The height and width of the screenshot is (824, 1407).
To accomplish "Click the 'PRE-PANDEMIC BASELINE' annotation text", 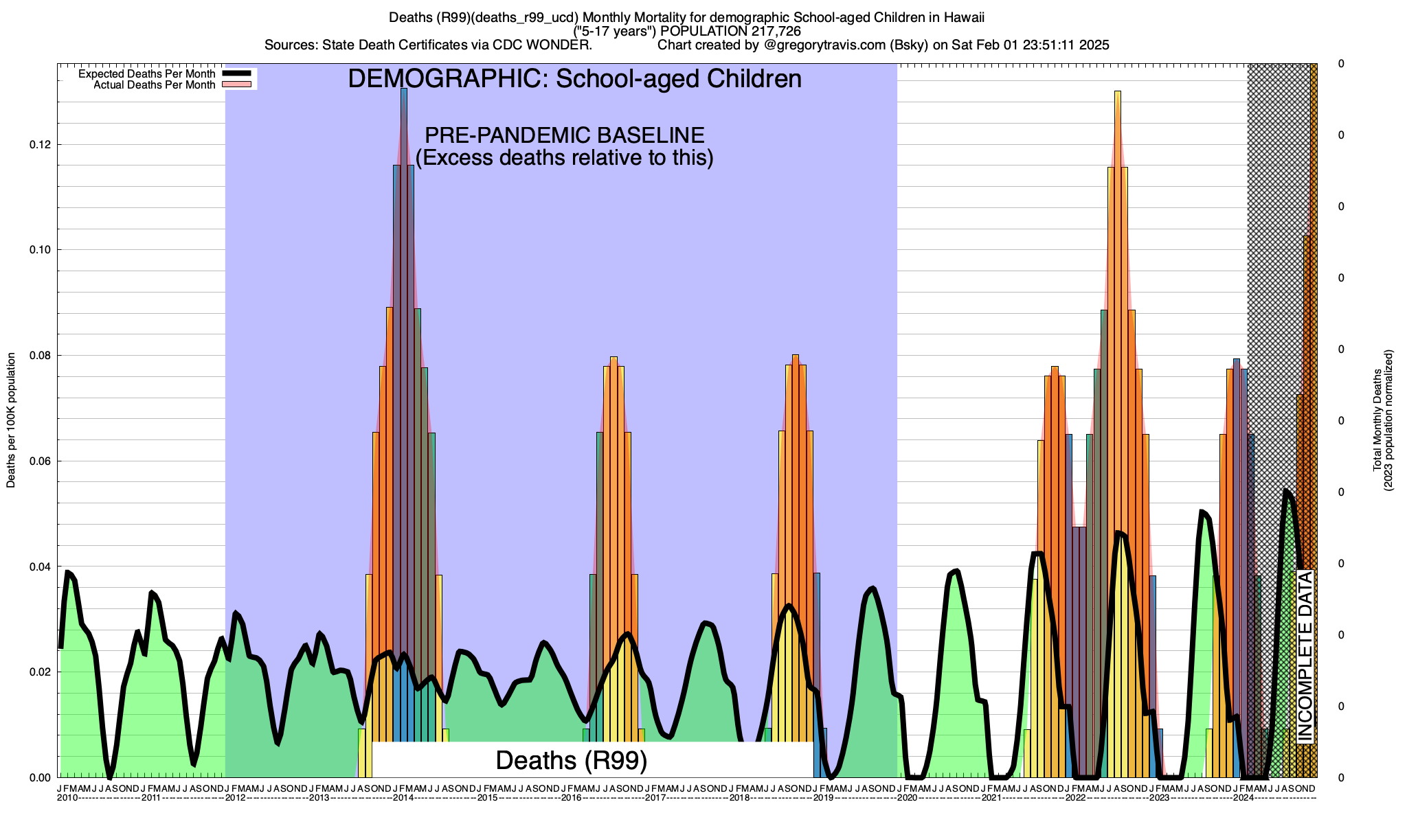I will [x=564, y=135].
